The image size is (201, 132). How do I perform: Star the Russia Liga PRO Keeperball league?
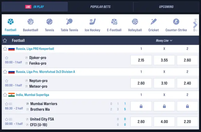(x=5, y=49)
